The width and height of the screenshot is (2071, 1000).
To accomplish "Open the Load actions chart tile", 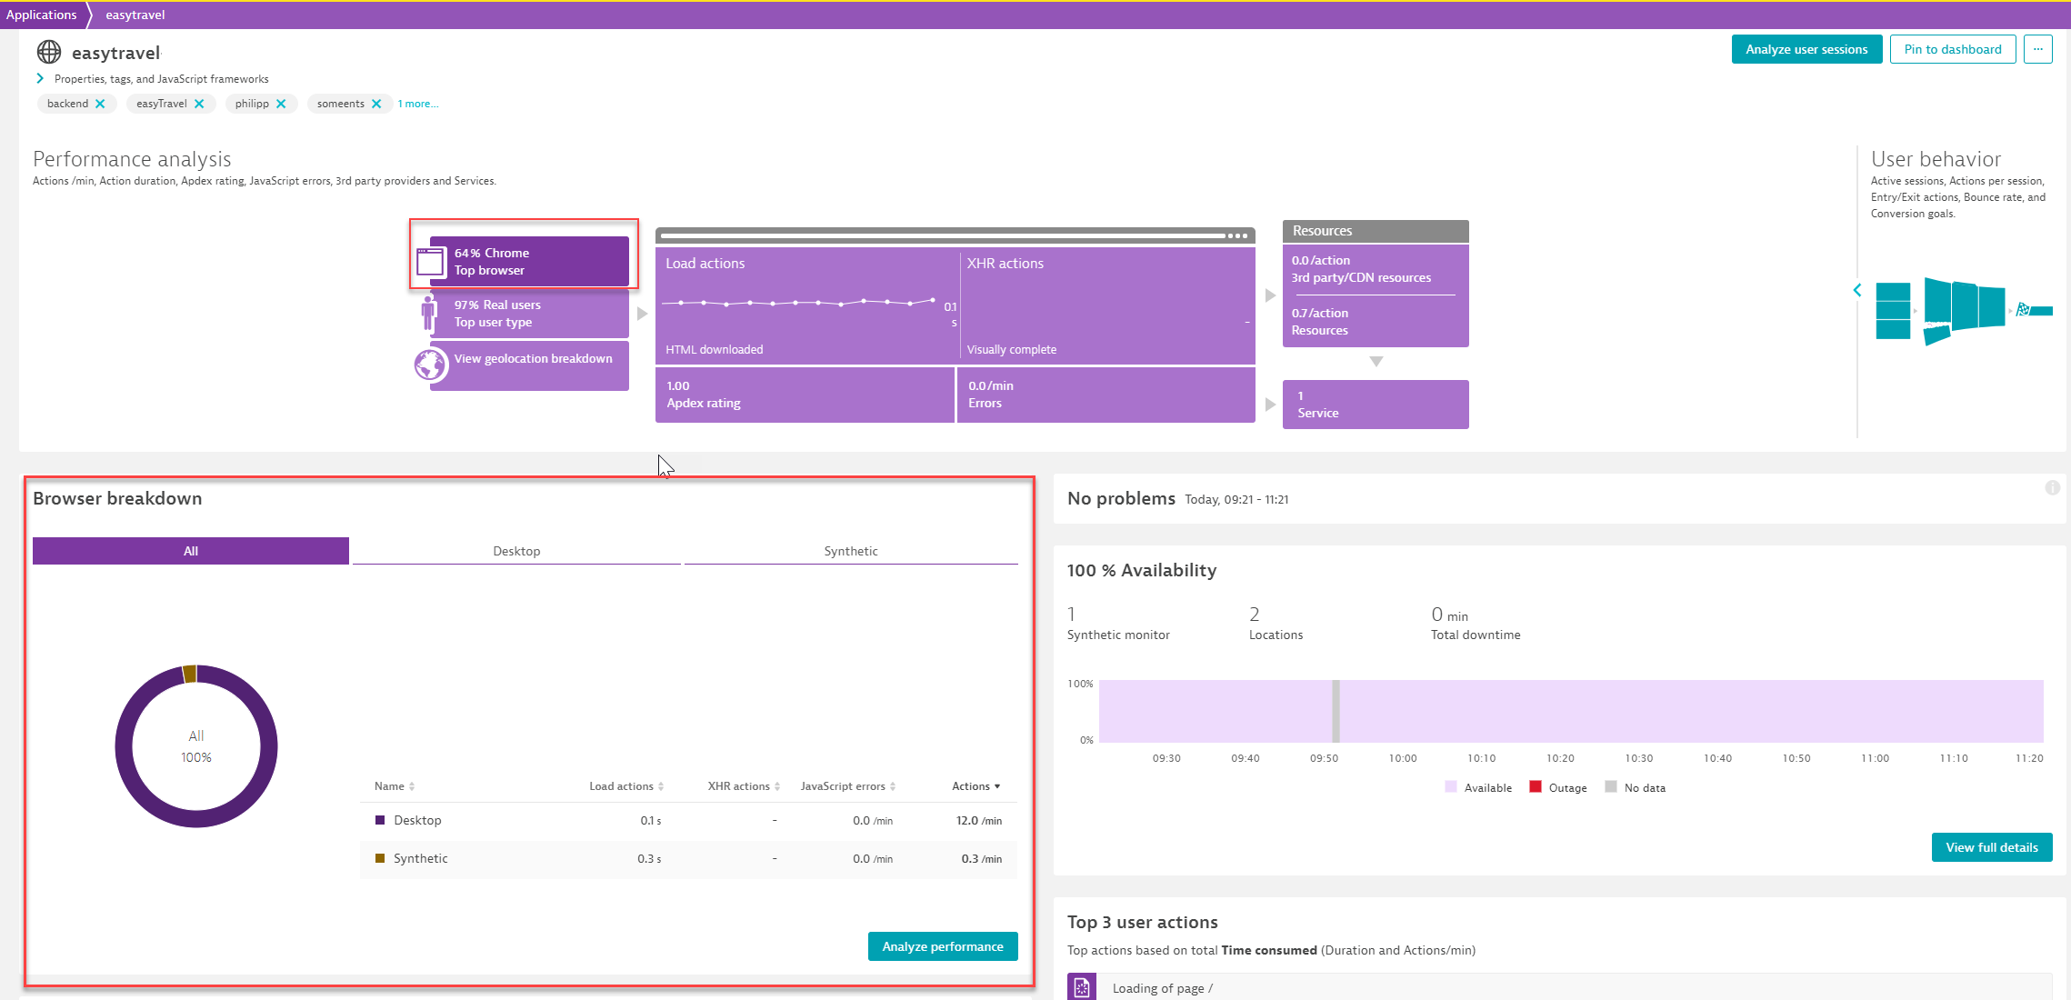I will tap(806, 306).
